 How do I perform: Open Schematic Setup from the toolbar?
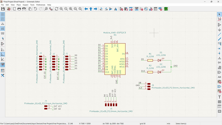click(9, 9)
